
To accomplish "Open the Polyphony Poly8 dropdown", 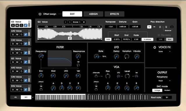I will pyautogui.click(x=164, y=81).
